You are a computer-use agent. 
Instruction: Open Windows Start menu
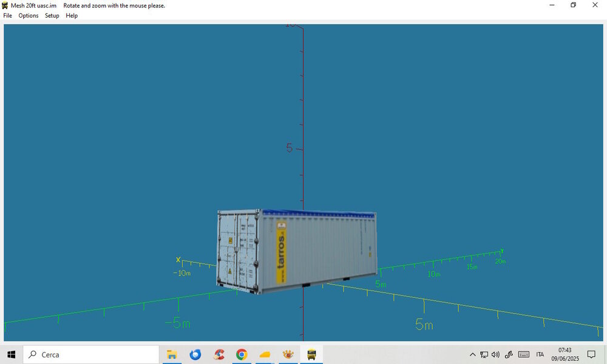pyautogui.click(x=11, y=354)
